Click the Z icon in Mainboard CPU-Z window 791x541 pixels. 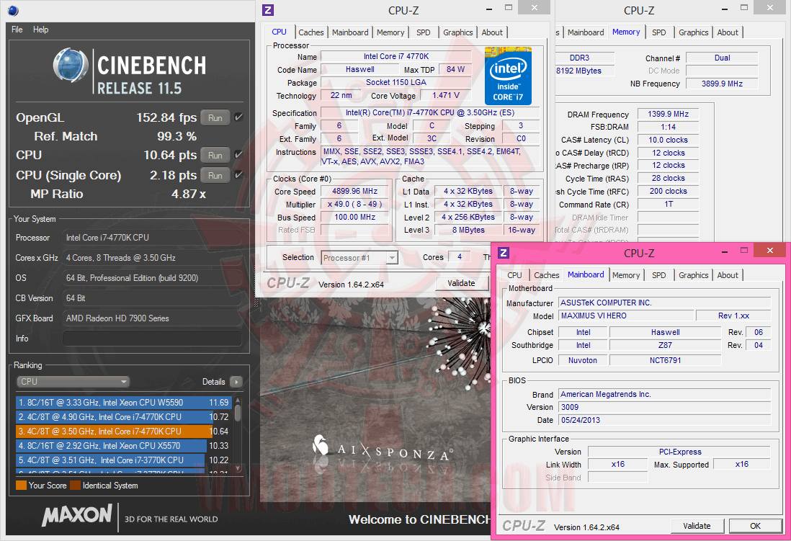point(504,253)
